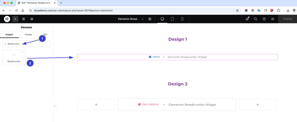Open the red F browser extension
The width and height of the screenshot is (297, 122).
[272, 11]
